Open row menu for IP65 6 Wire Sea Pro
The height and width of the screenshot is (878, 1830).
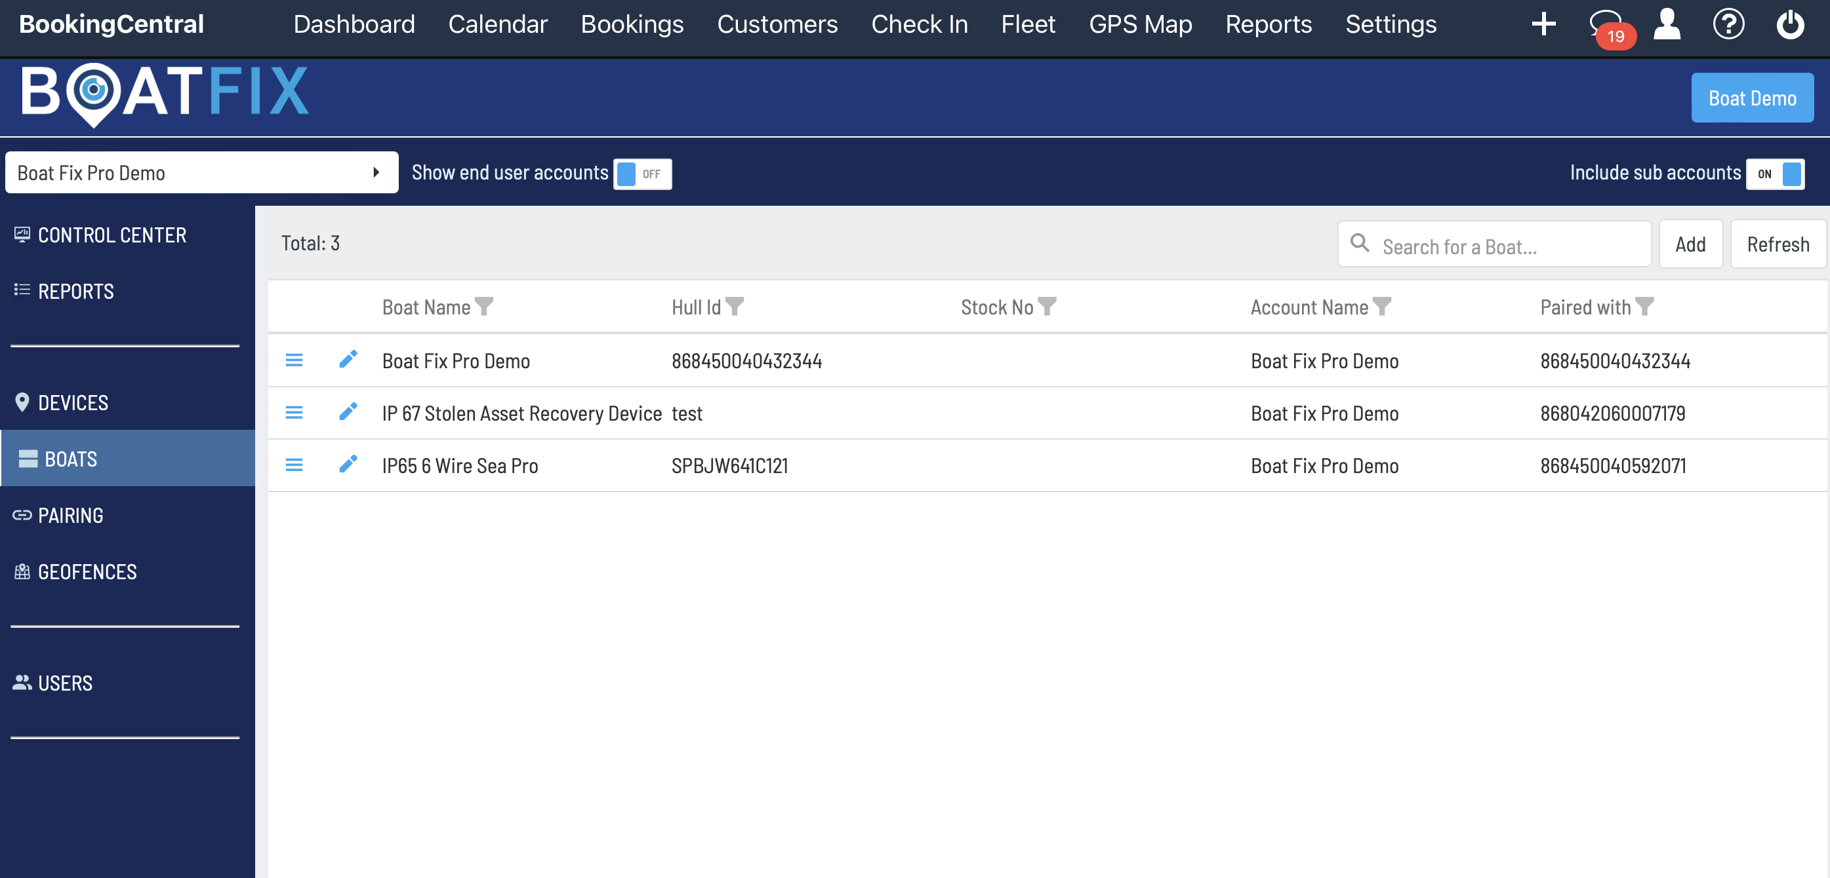pyautogui.click(x=294, y=466)
